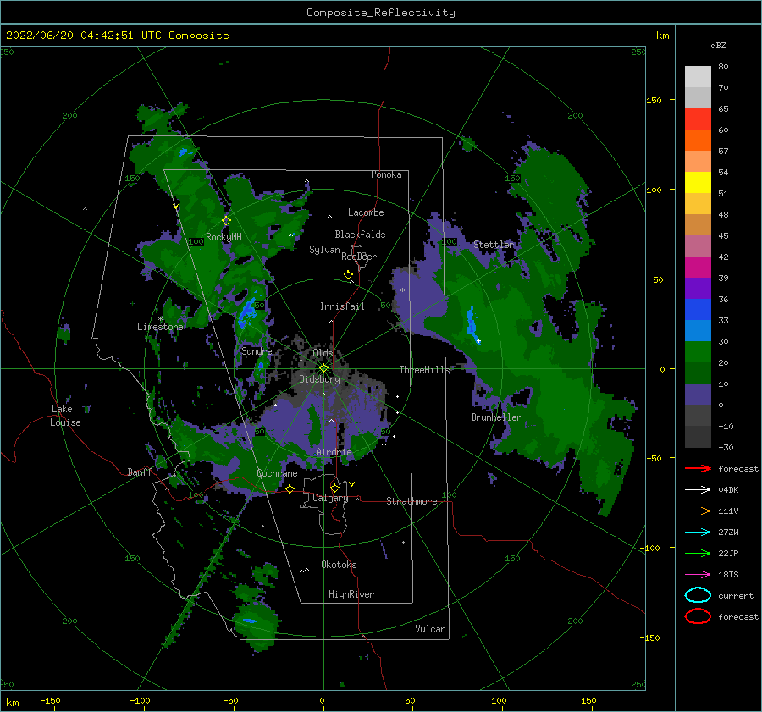The width and height of the screenshot is (762, 712).
Task: Click the Airdrie label
Action: 334,452
